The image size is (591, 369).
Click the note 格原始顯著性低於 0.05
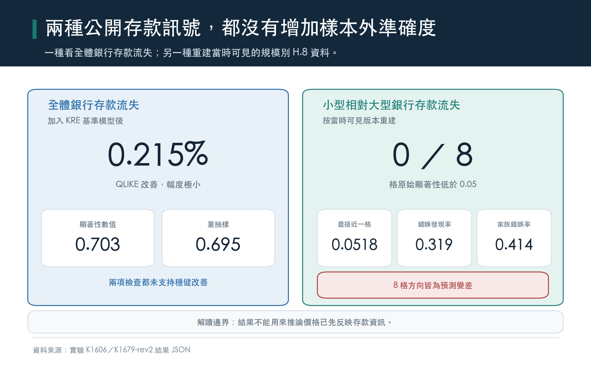(433, 184)
